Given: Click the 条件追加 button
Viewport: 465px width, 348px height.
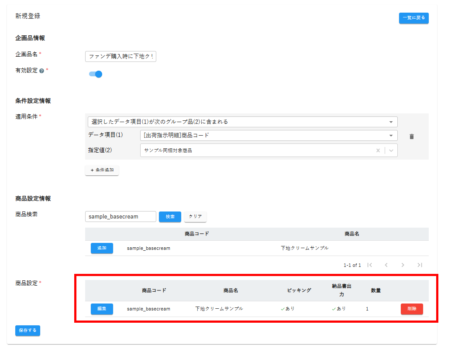Looking at the screenshot, I should coord(102,170).
